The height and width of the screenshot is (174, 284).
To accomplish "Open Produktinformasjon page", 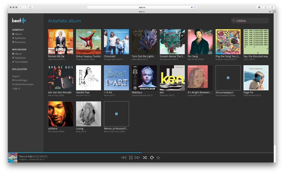I will point(23,84).
